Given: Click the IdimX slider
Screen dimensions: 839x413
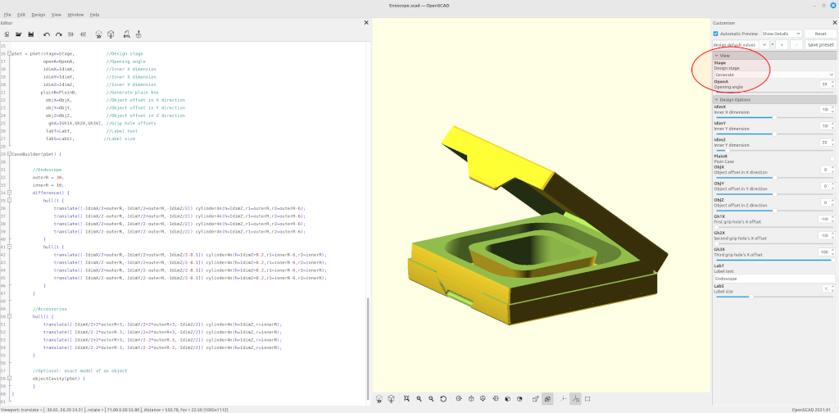Looking at the screenshot, I should [774, 117].
